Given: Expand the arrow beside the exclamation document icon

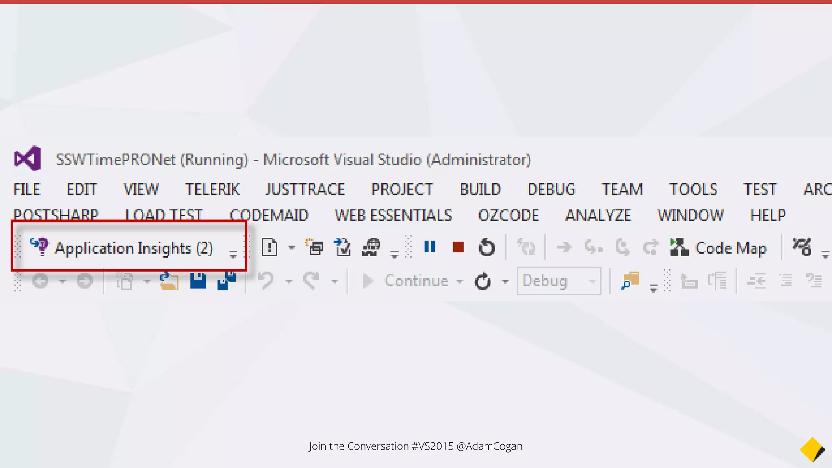Looking at the screenshot, I should point(291,247).
